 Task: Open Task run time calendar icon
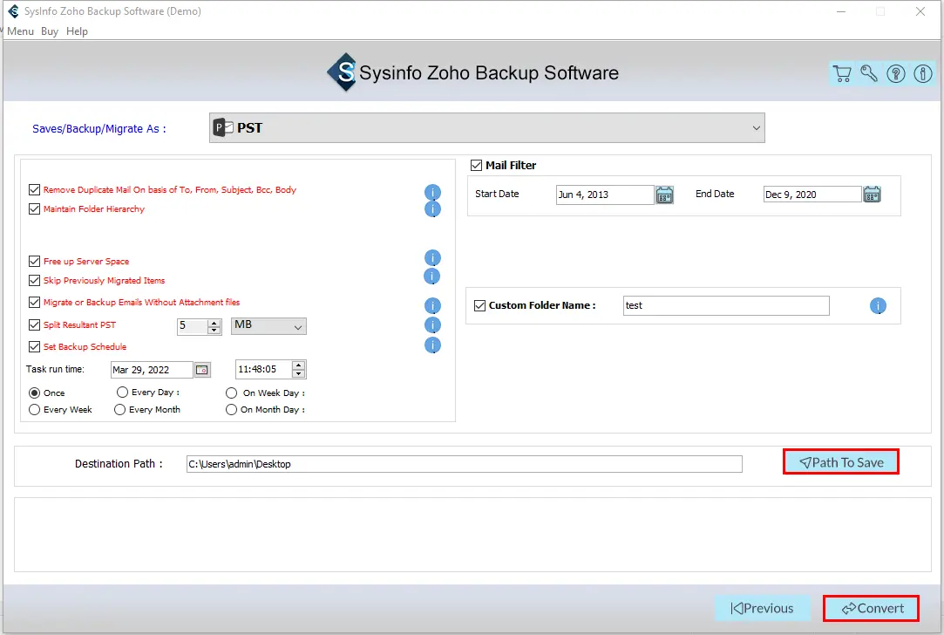[202, 370]
